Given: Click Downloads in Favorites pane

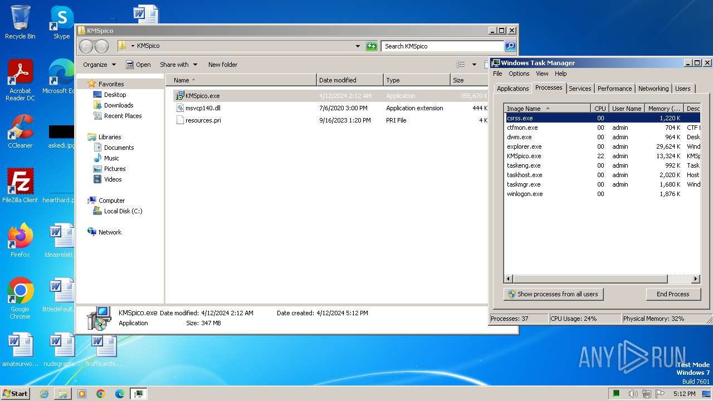Looking at the screenshot, I should coord(119,105).
